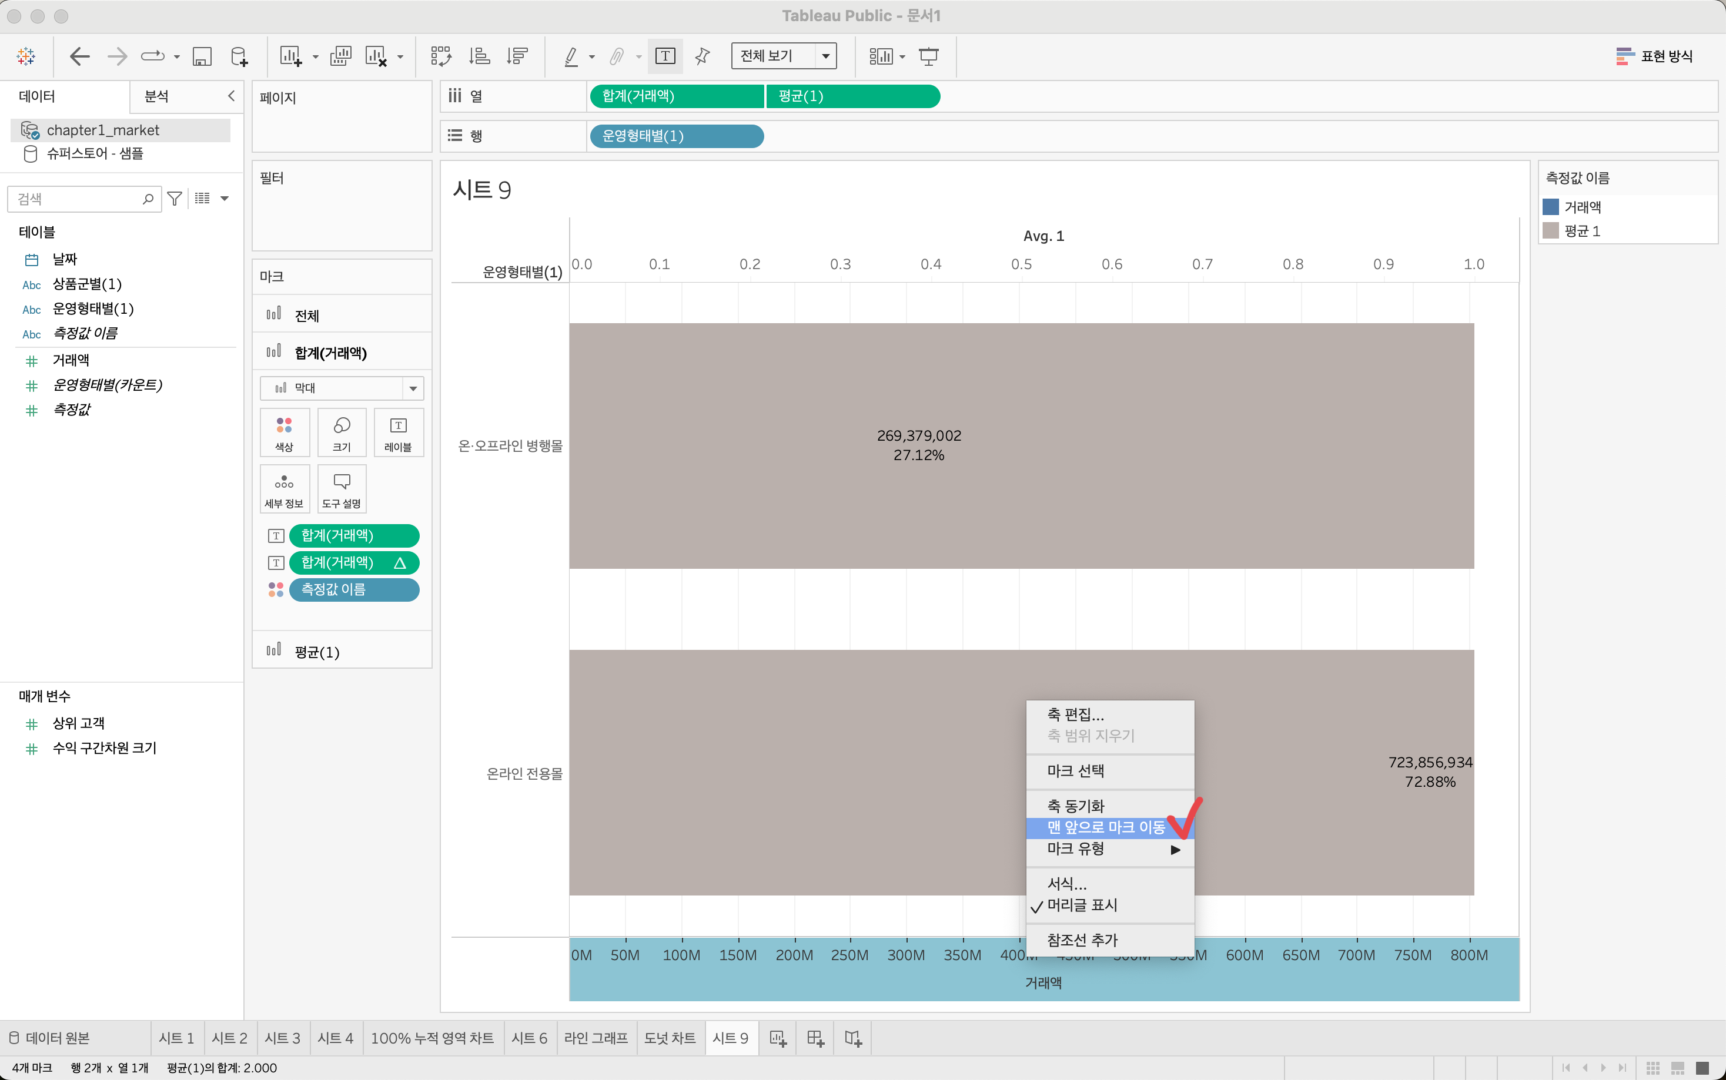Click the 거래액 blue legend color swatch

click(1550, 207)
